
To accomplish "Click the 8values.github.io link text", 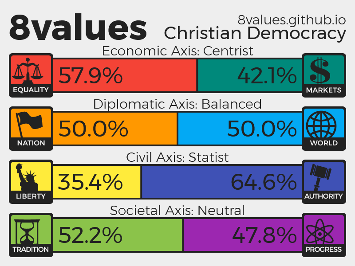I will click(x=292, y=20).
